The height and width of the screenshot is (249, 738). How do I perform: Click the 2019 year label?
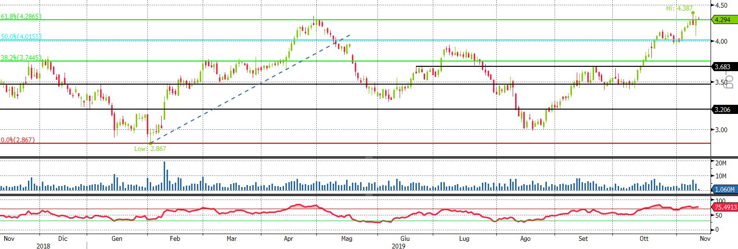pos(399,245)
